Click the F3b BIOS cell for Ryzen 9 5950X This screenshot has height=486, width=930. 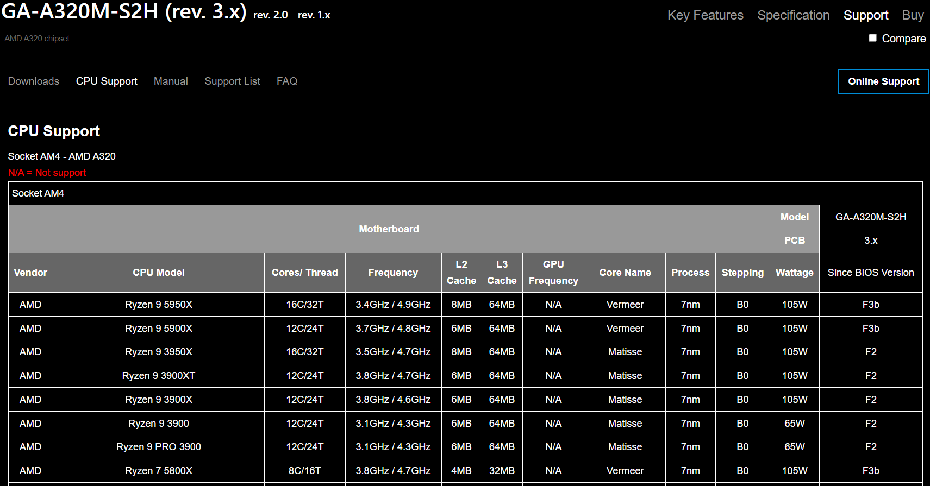coord(871,305)
